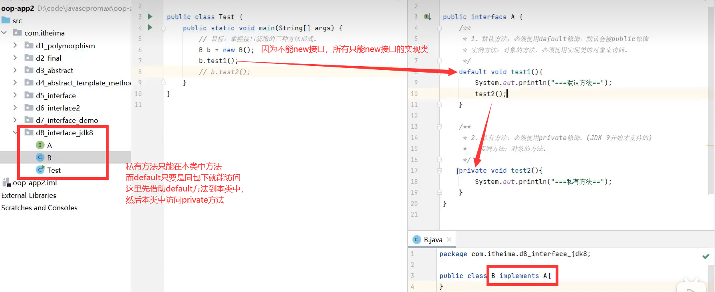The height and width of the screenshot is (292, 715).
Task: Click b.test1() call in Test editor
Action: [218, 61]
